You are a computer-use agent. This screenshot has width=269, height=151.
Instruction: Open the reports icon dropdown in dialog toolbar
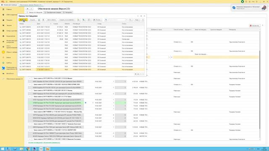(90, 20)
